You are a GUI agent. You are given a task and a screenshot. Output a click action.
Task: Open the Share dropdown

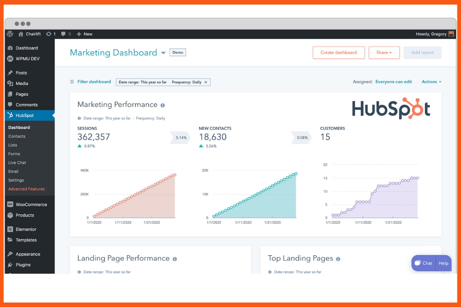384,53
